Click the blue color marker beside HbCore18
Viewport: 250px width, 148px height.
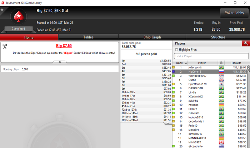pyautogui.click(x=174, y=72)
